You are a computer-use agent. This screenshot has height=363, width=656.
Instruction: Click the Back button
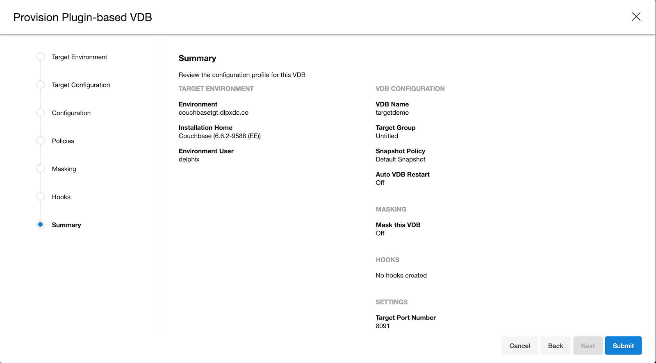point(555,345)
